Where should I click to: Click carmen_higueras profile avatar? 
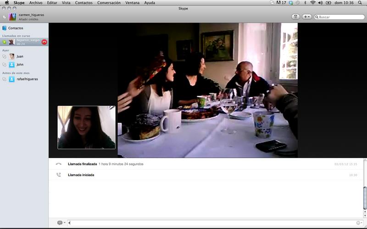12,17
